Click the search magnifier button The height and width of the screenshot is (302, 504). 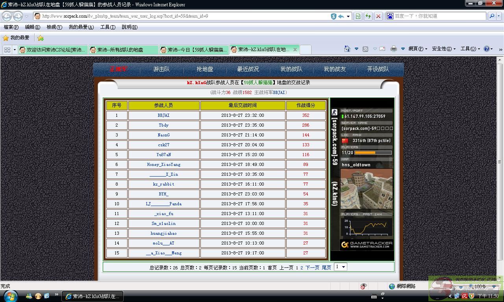(491, 16)
